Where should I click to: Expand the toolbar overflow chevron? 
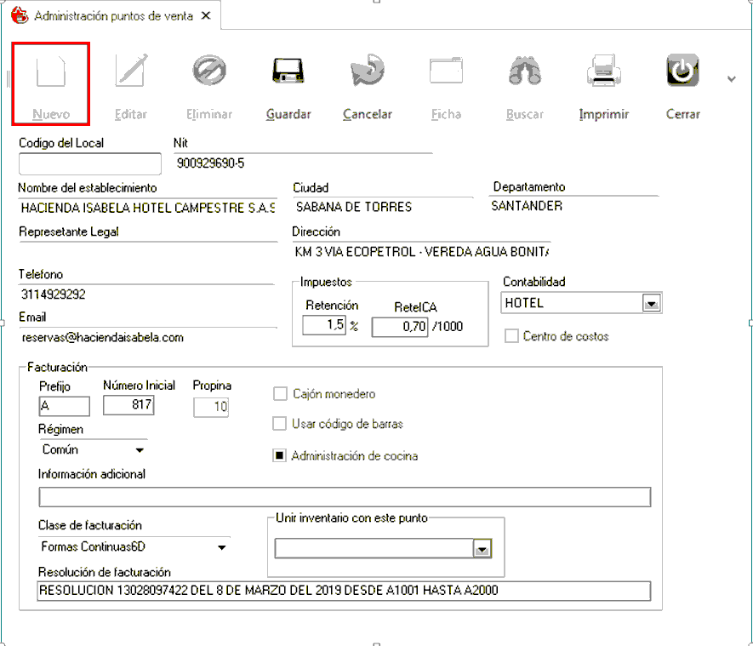point(731,79)
